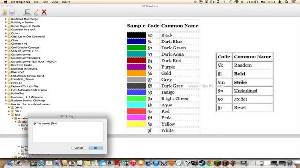Open the Edit menu
The width and height of the screenshot is (300, 168).
point(45,2)
